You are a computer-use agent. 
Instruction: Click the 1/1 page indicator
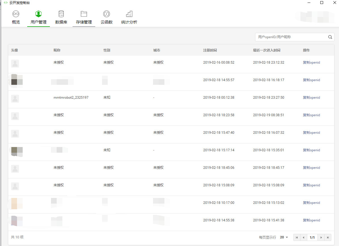click(312, 238)
